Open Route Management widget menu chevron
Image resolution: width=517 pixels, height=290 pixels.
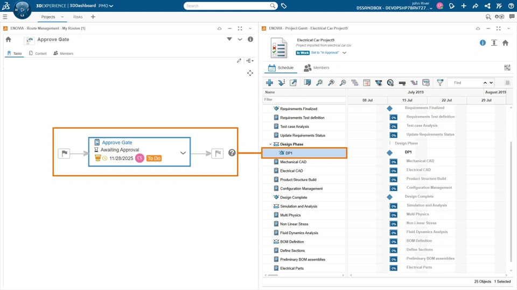(x=250, y=28)
